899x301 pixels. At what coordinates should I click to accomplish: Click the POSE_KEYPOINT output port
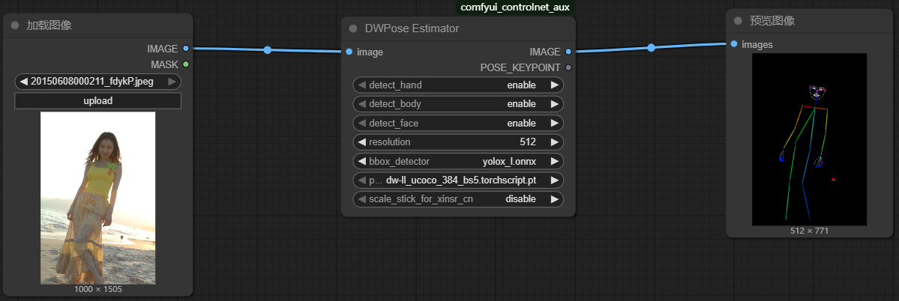568,67
